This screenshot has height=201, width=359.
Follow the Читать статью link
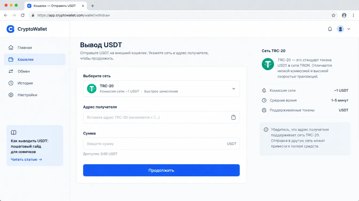[26, 159]
